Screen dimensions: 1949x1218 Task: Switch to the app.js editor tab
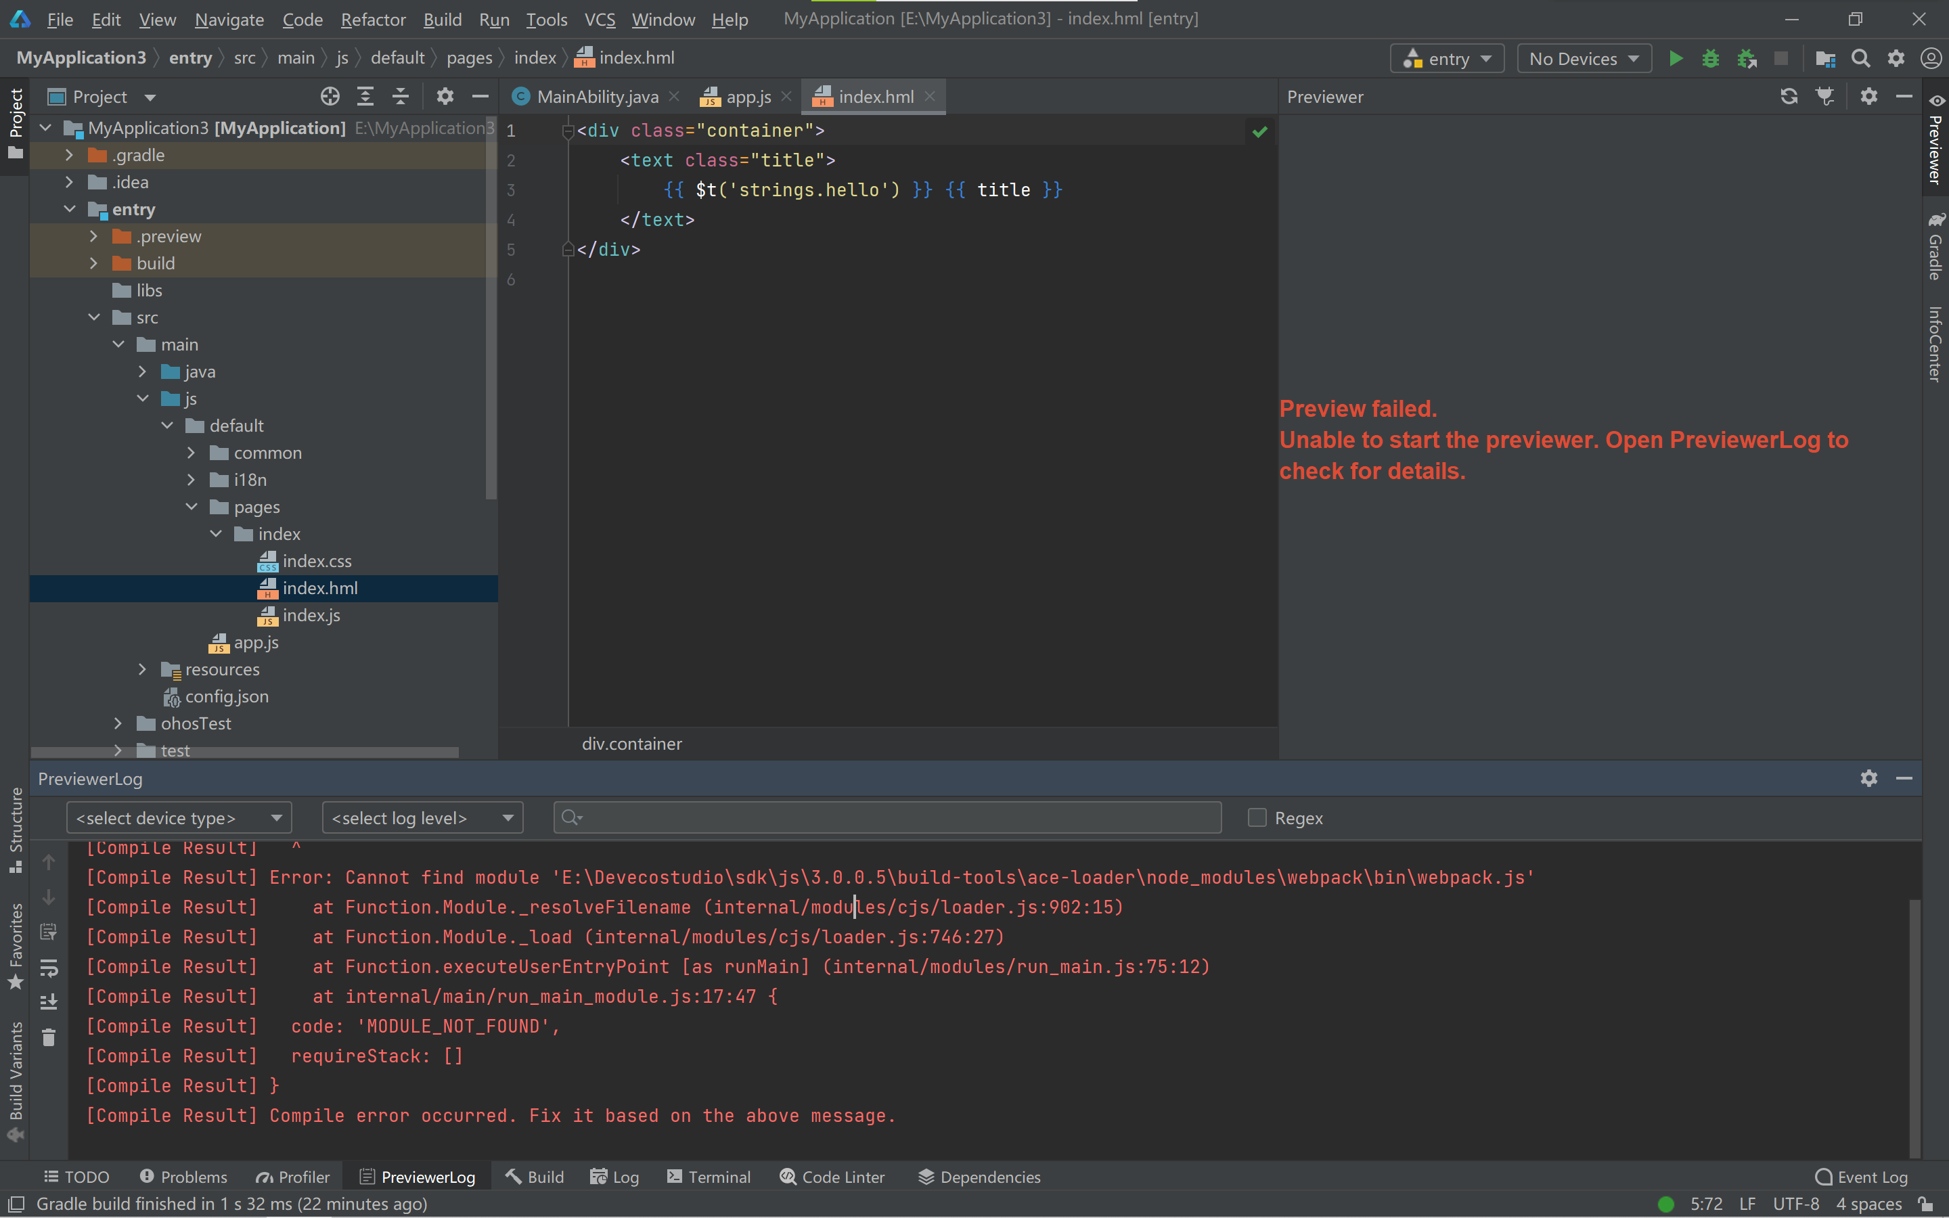pyautogui.click(x=748, y=97)
